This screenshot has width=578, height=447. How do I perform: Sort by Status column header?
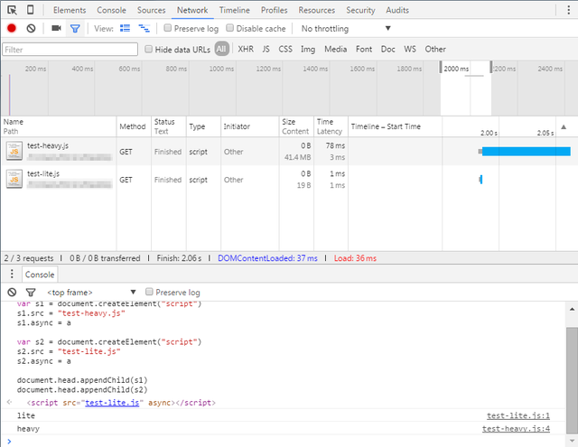click(169, 126)
